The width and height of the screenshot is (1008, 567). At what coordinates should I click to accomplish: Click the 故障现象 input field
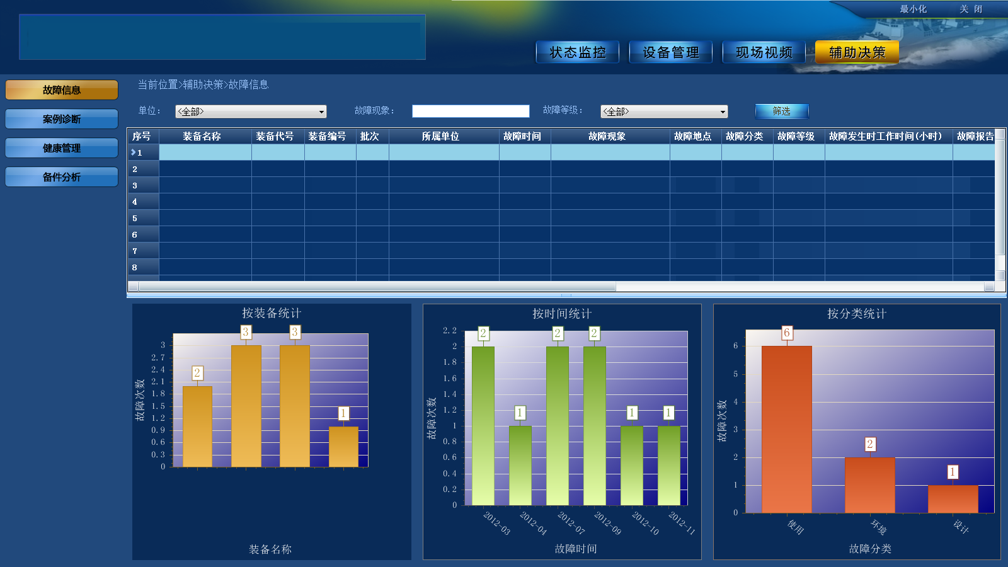(x=470, y=112)
